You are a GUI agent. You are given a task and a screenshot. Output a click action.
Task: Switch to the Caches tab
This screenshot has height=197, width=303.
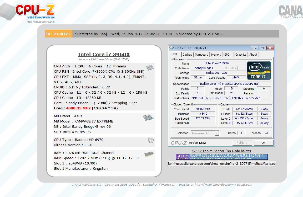click(x=187, y=55)
